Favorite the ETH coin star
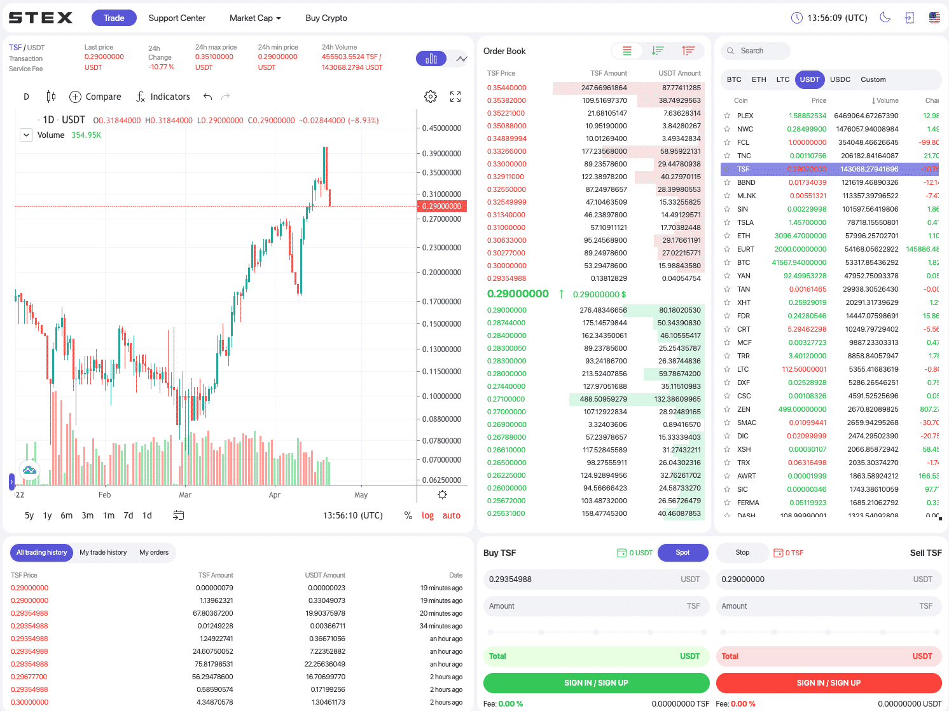The height and width of the screenshot is (711, 949). pyautogui.click(x=727, y=236)
